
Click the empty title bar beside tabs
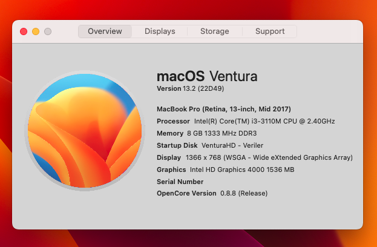tap(330, 31)
